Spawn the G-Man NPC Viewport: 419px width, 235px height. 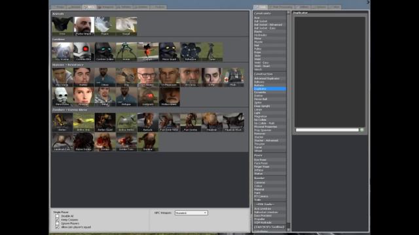pyautogui.click(x=212, y=77)
